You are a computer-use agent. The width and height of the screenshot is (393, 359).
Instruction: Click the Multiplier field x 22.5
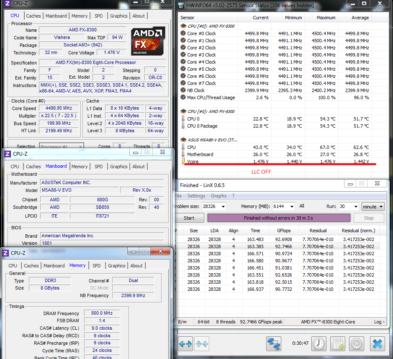pyautogui.click(x=59, y=115)
